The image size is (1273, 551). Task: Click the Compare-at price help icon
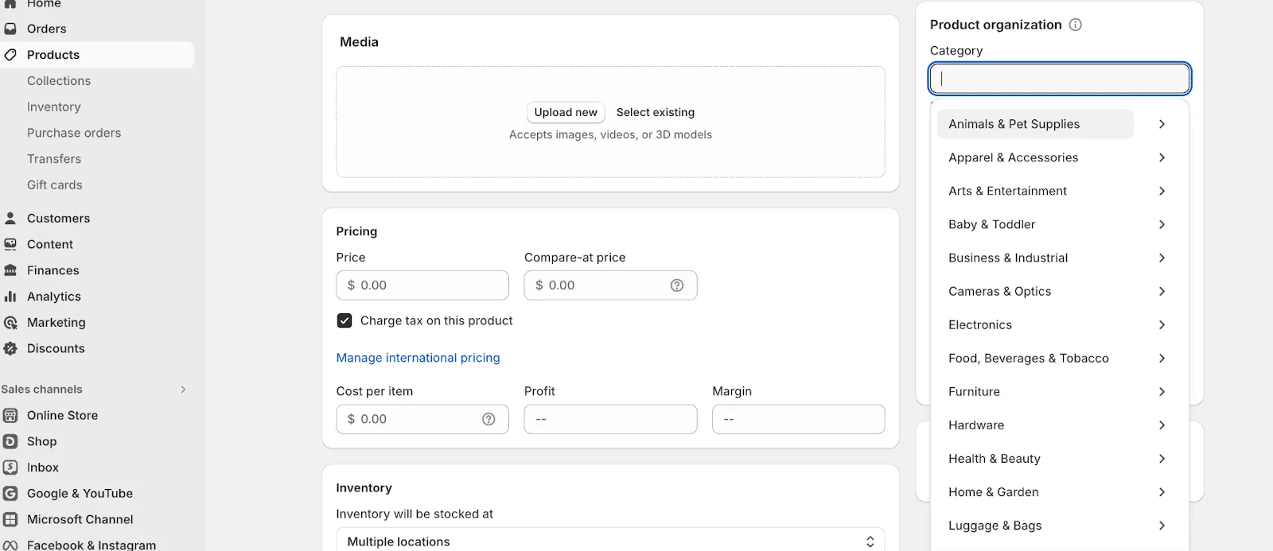(677, 285)
